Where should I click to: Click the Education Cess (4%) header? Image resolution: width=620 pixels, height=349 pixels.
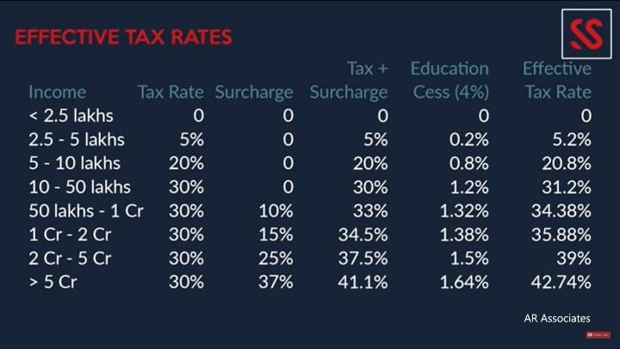coord(449,80)
